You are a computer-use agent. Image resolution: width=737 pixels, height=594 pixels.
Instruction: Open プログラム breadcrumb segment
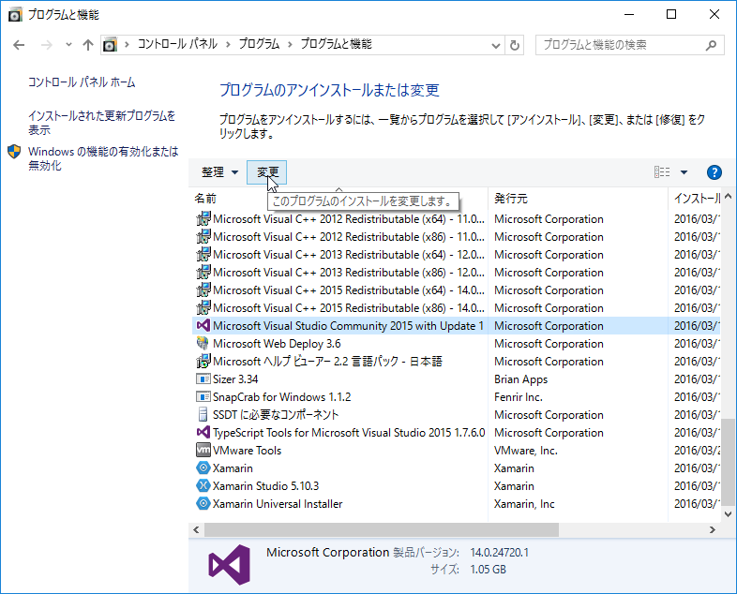259,44
